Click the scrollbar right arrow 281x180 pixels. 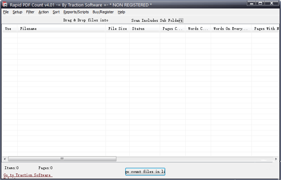pos(276,159)
